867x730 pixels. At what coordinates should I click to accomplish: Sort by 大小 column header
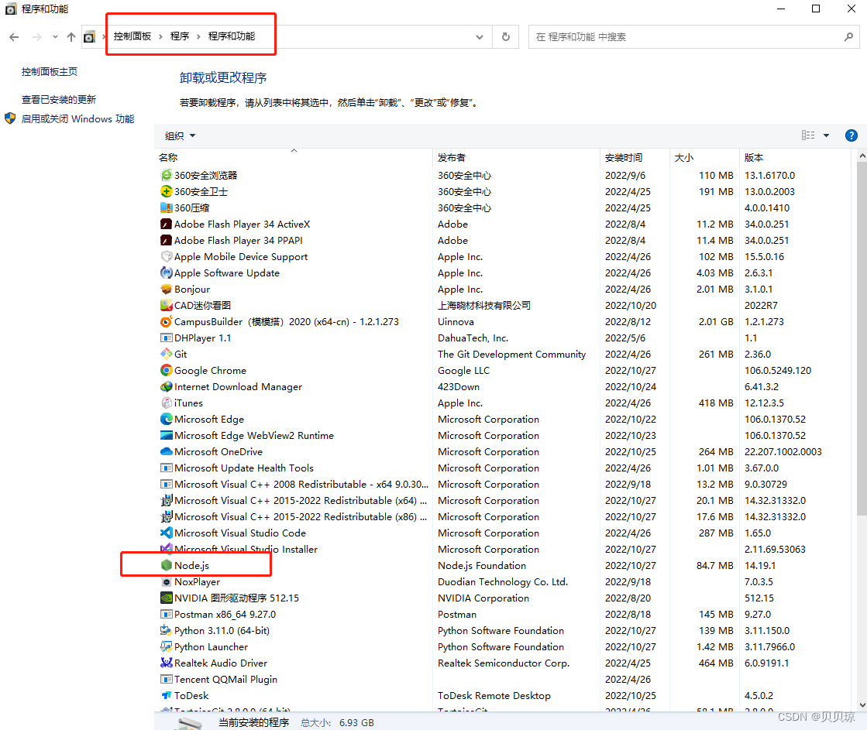tap(704, 157)
